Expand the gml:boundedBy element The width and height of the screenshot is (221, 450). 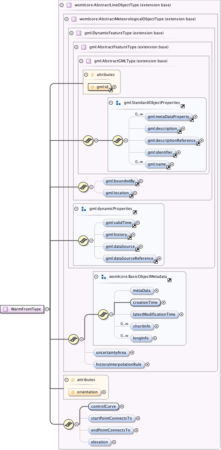141,181
